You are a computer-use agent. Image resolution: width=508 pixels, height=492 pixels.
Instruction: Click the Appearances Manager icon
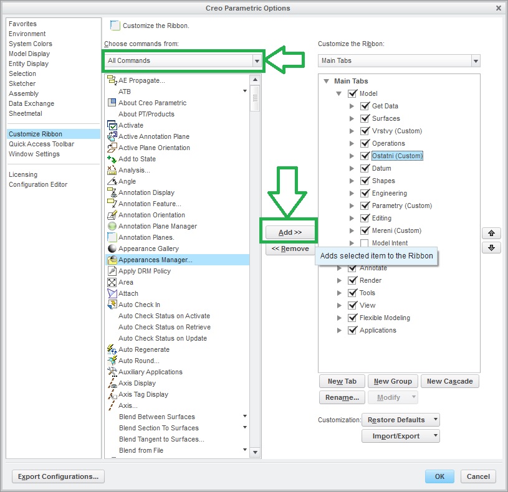click(112, 260)
